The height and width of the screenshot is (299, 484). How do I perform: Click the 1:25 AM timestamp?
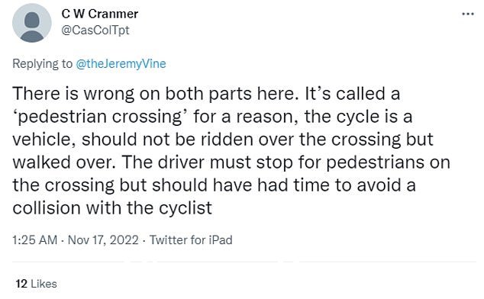pyautogui.click(x=35, y=240)
